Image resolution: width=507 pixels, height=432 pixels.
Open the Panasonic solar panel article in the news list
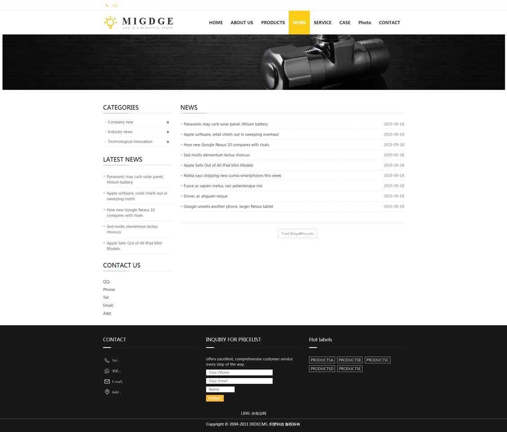(226, 124)
